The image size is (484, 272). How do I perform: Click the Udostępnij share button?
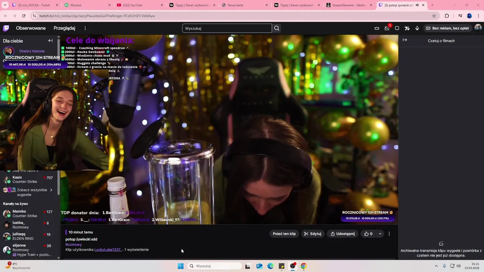pyautogui.click(x=343, y=234)
